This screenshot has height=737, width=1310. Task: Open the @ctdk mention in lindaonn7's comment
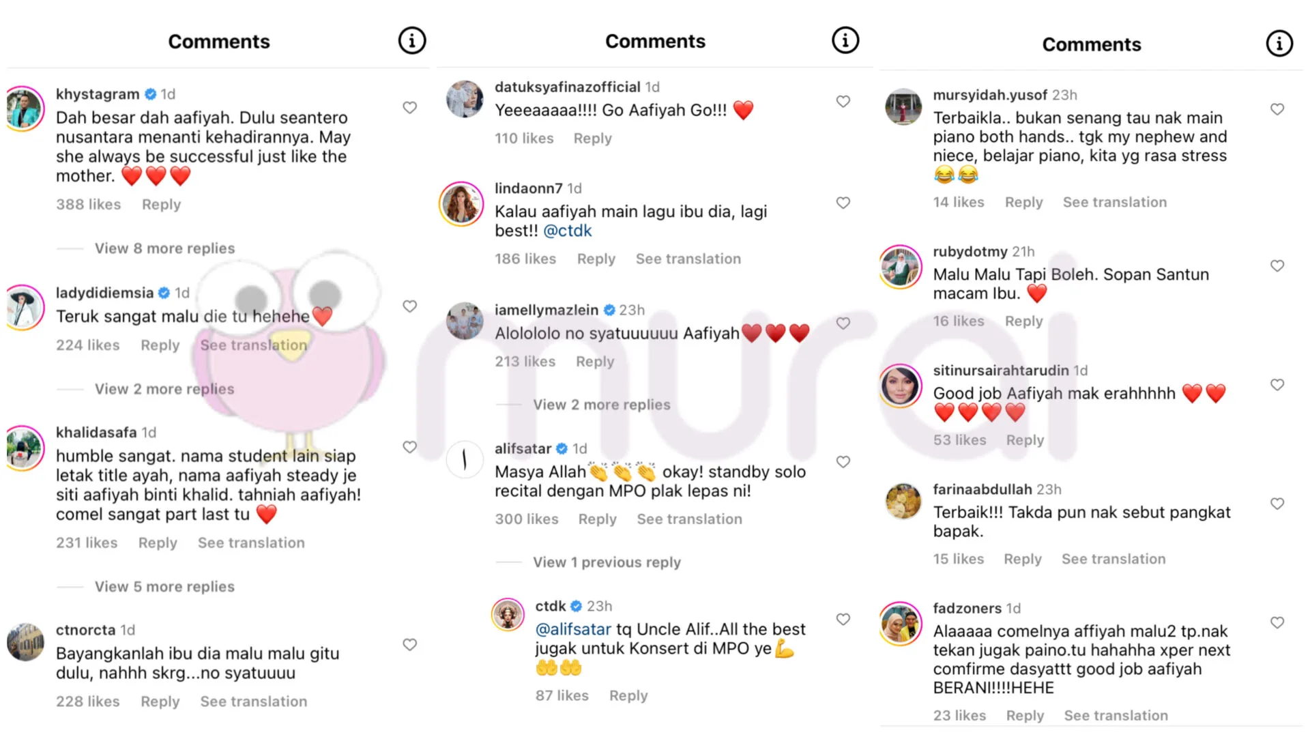click(x=567, y=231)
